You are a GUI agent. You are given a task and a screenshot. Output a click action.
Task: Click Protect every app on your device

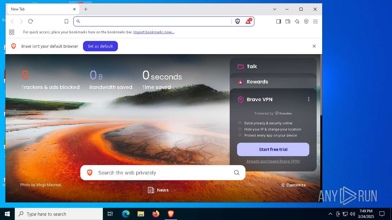click(x=270, y=135)
